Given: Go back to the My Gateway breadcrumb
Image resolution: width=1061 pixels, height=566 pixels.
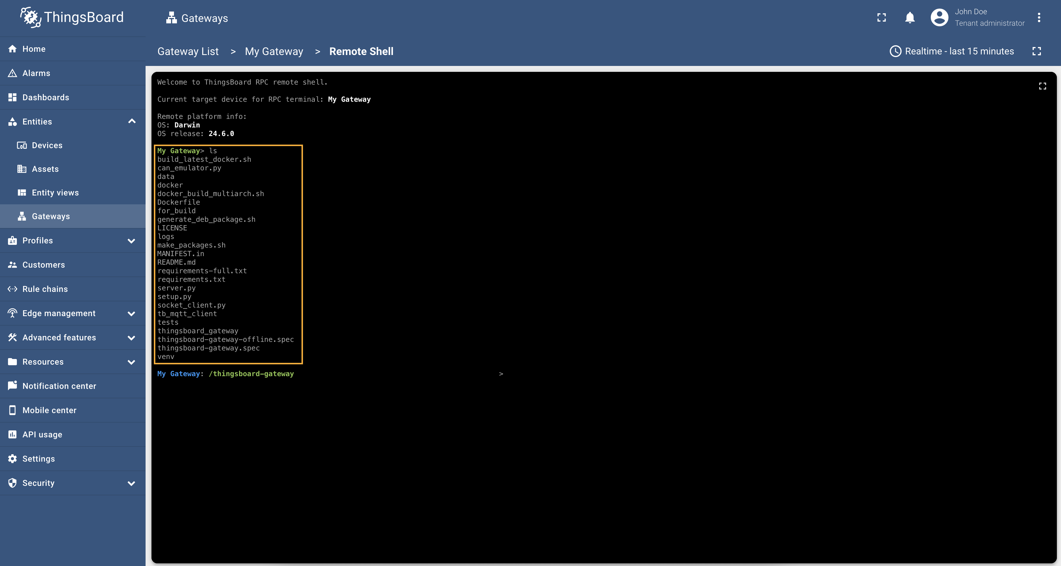Looking at the screenshot, I should (274, 51).
